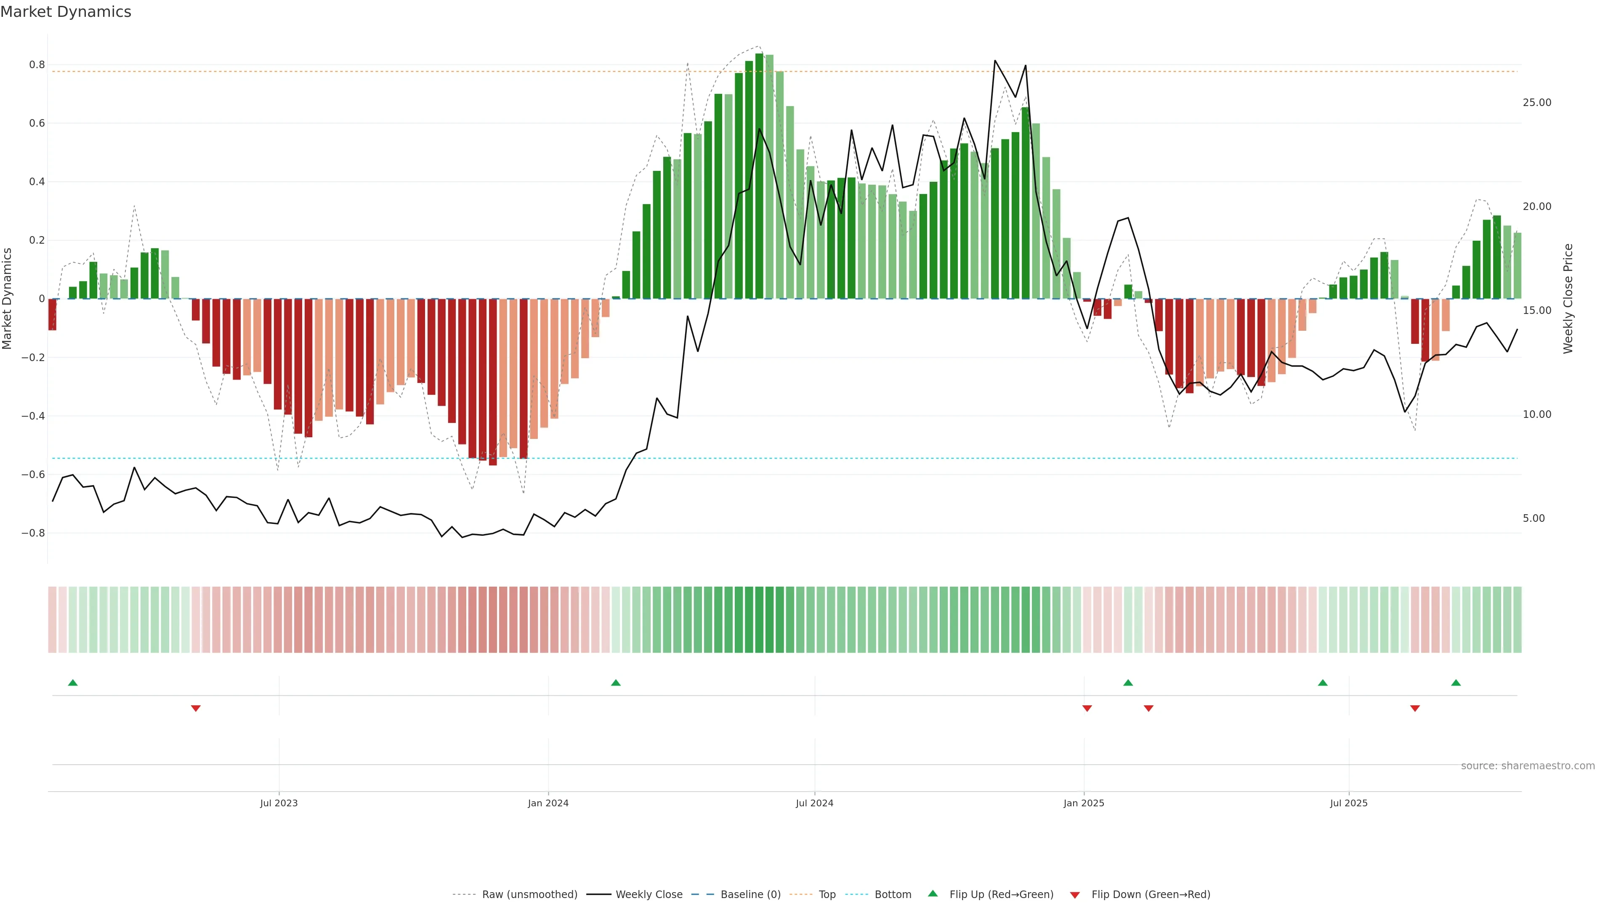Click the leftmost green flip-up triangle marker
This screenshot has height=909, width=1616.
[x=73, y=683]
